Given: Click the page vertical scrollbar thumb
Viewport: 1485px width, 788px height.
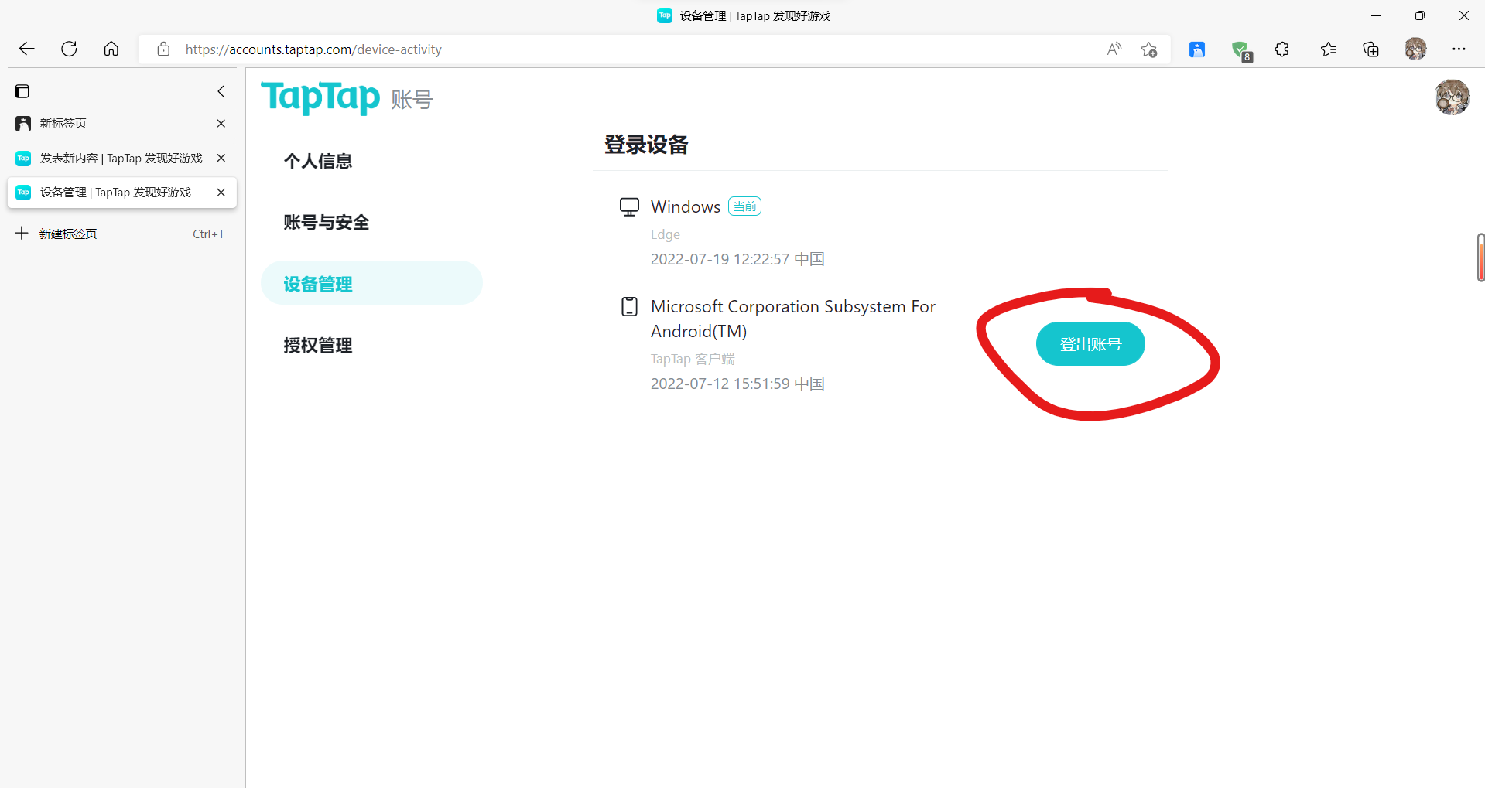Looking at the screenshot, I should [x=1480, y=258].
